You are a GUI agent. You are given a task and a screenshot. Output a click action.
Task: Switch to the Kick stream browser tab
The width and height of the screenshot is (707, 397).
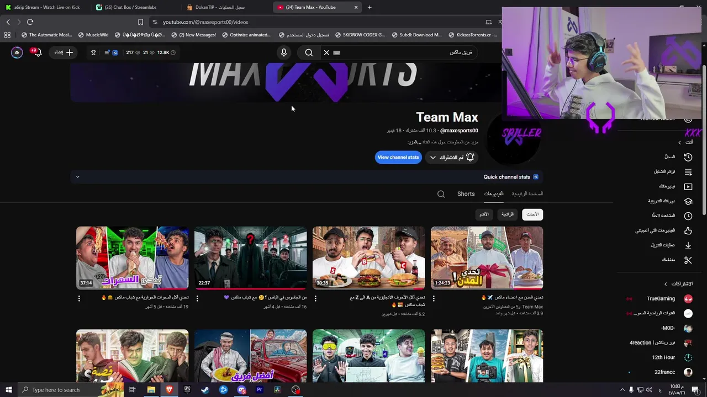[x=45, y=7]
